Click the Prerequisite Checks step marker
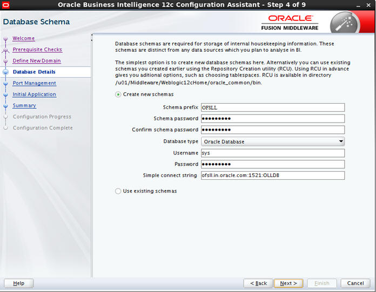Screen dimensions: 376x292 [6, 50]
